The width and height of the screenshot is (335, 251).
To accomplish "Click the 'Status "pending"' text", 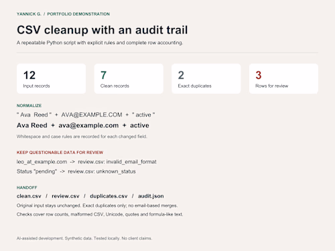I will coord(37,171).
